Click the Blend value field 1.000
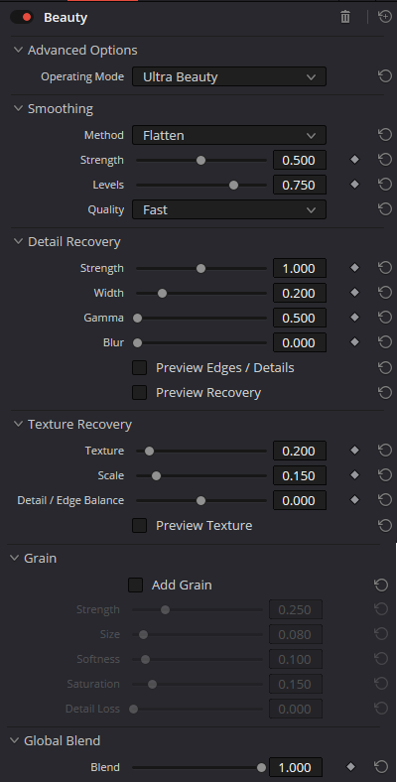Screen dimensions: 397x782 pyautogui.click(x=296, y=767)
